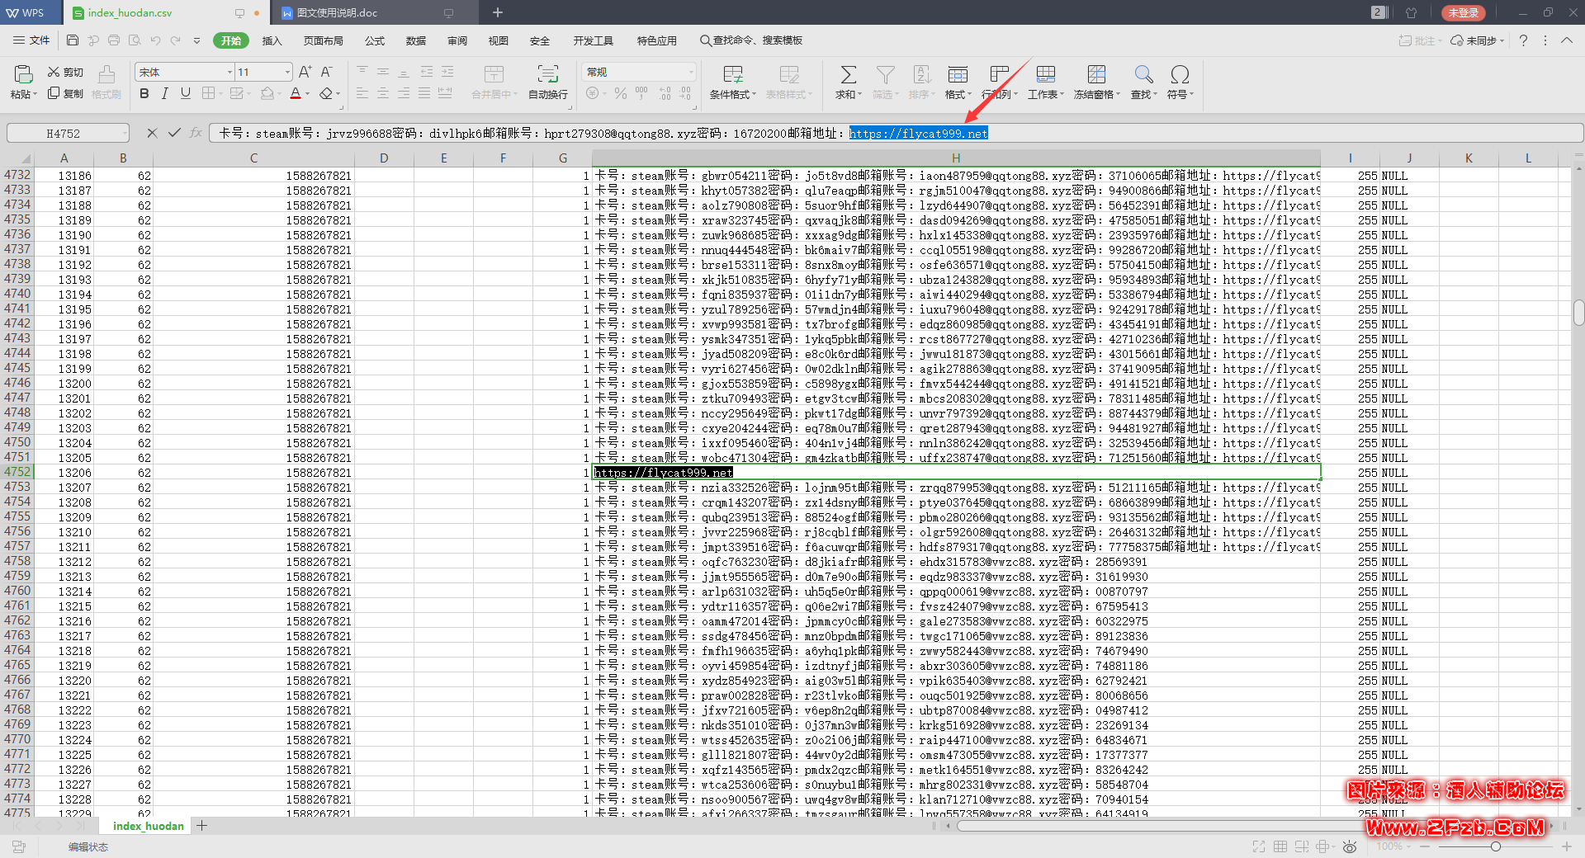The width and height of the screenshot is (1585, 858).
Task: Click the decrease decimal places icon
Action: tap(685, 93)
